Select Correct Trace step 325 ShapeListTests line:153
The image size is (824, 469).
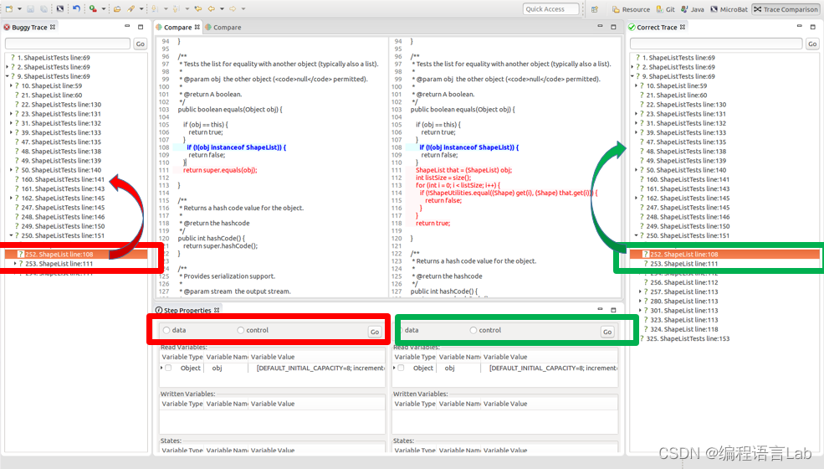point(688,339)
